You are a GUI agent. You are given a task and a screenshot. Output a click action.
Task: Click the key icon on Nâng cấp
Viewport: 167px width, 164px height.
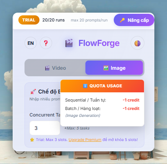click(x=122, y=20)
